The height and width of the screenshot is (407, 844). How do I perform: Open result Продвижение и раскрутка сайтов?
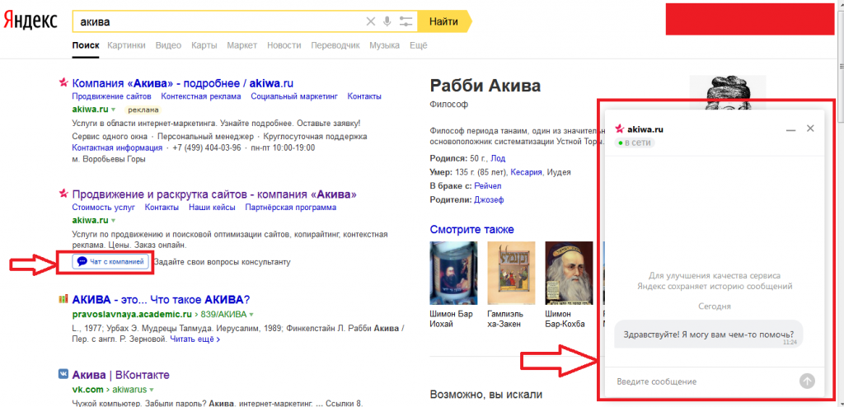pos(214,194)
